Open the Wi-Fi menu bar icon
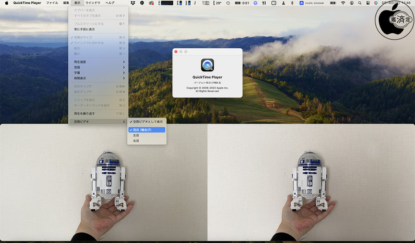 (x=343, y=3)
